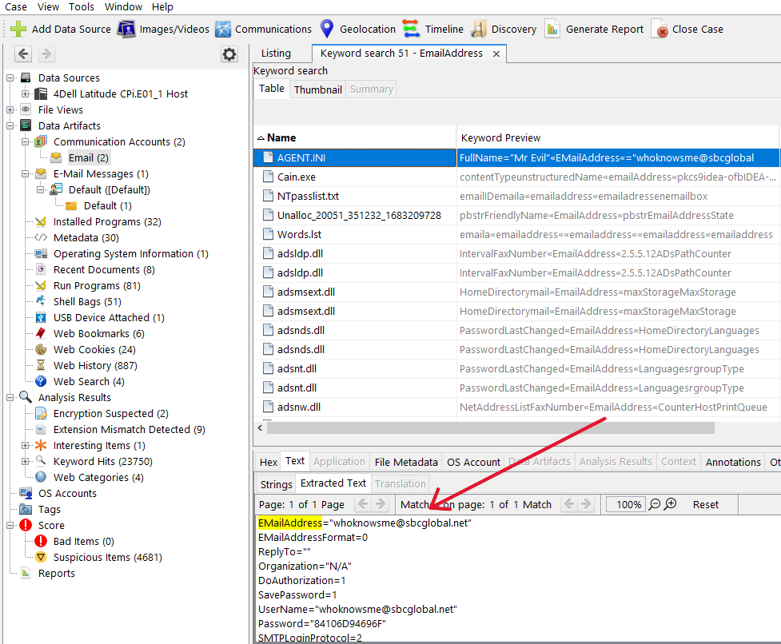Screen dimensions: 781x644
Task: Select Encryption Suspected (2)
Action: [x=110, y=413]
